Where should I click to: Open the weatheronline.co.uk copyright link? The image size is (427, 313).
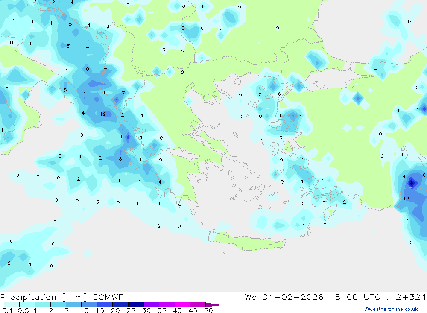(x=391, y=309)
